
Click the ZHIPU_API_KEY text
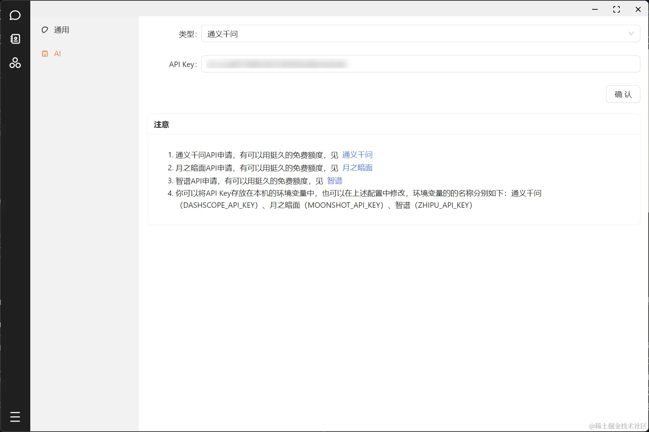[x=443, y=205]
